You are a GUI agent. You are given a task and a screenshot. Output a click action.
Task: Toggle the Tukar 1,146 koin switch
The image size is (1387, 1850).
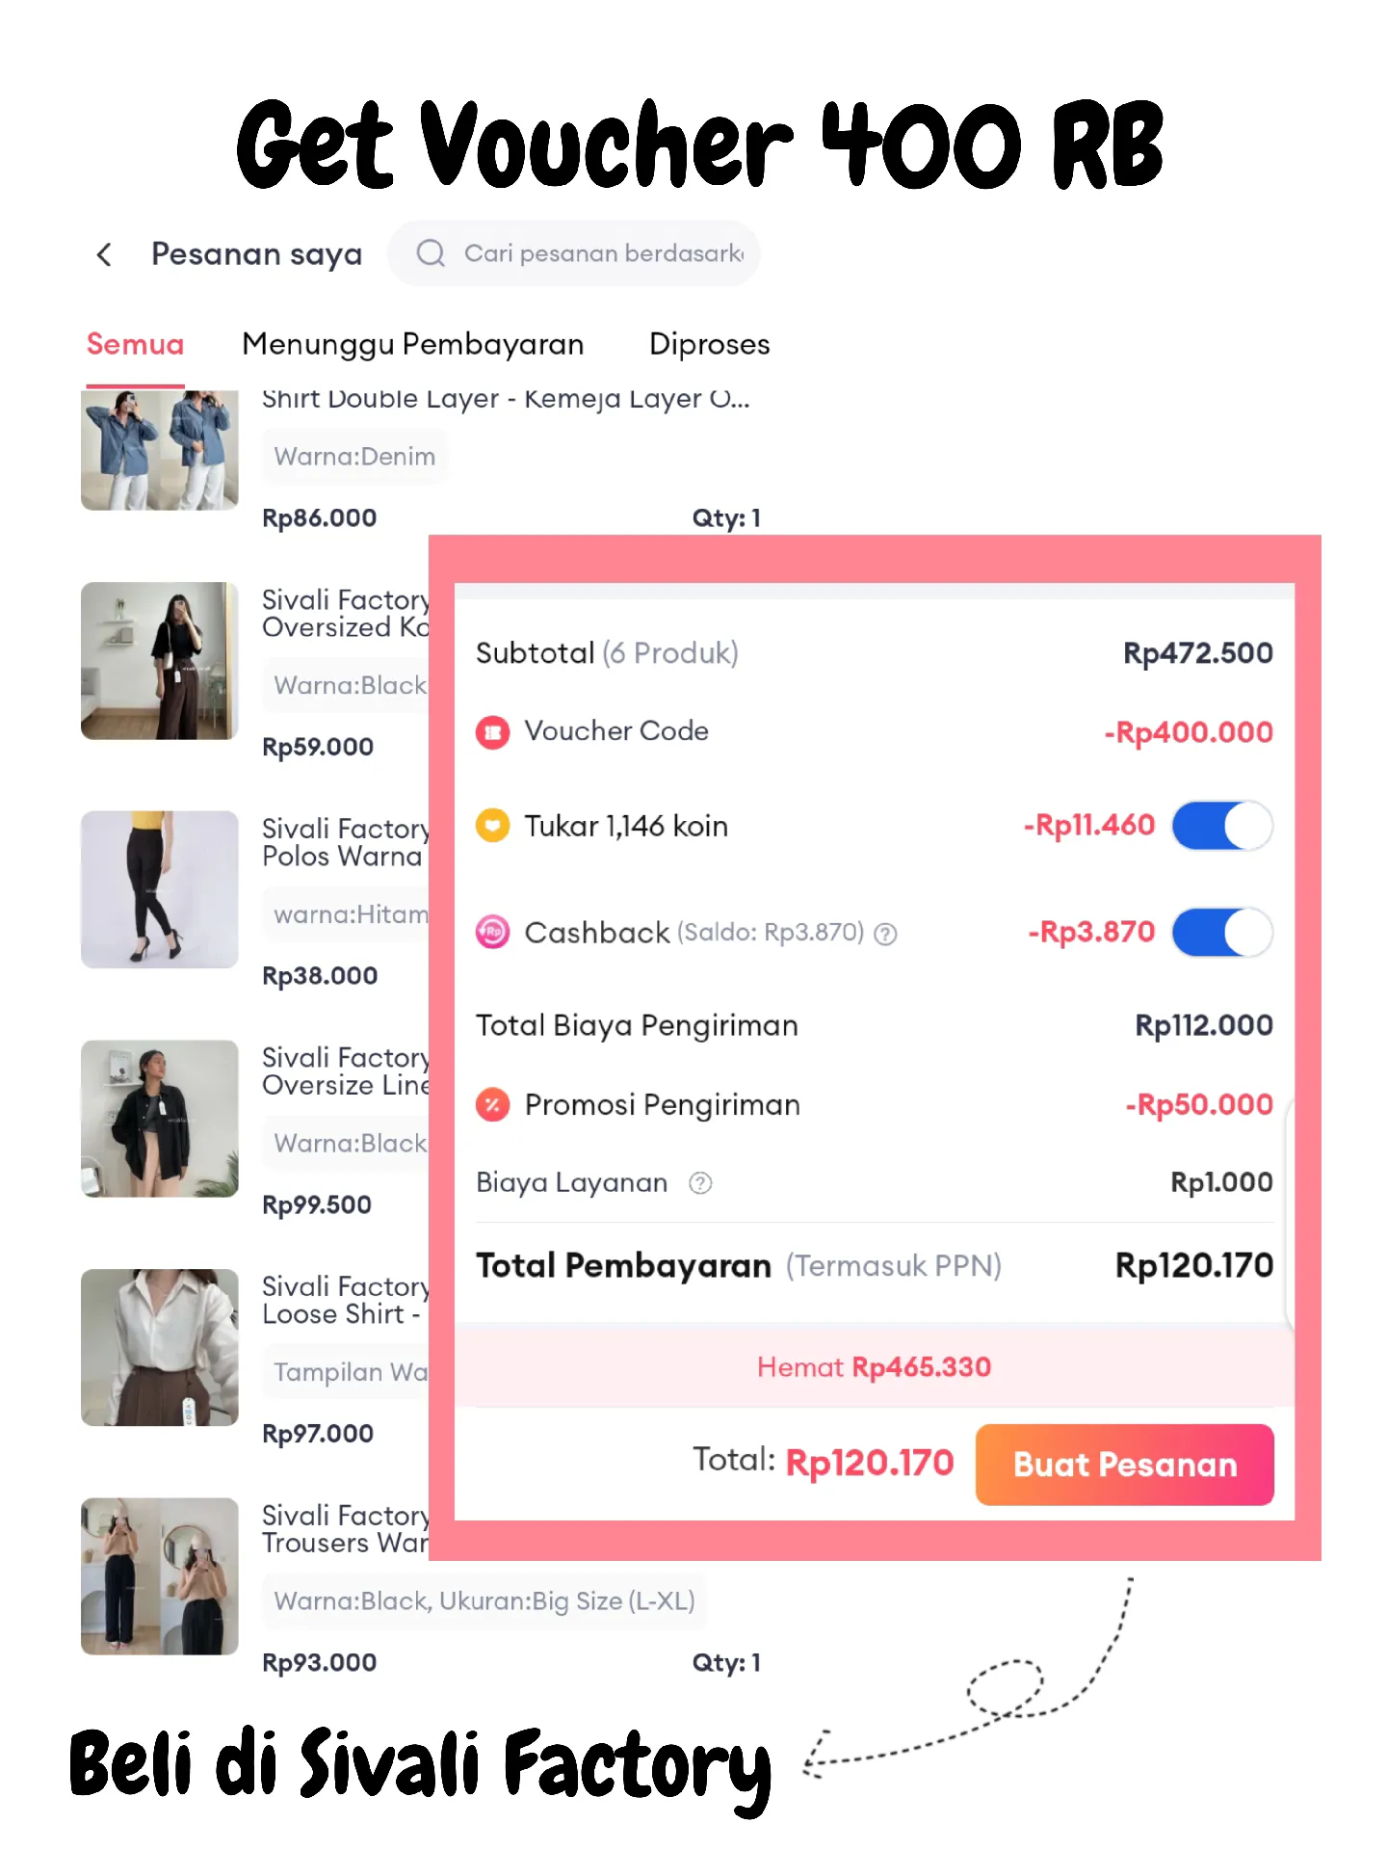tap(1222, 826)
